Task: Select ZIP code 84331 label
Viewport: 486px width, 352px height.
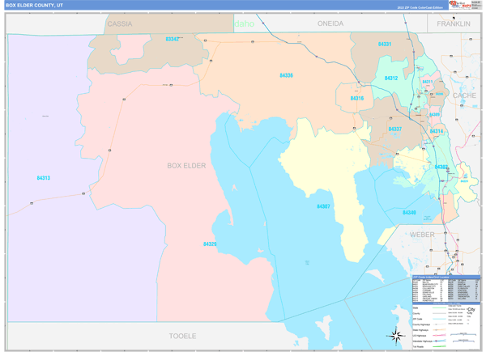Action: 384,44
